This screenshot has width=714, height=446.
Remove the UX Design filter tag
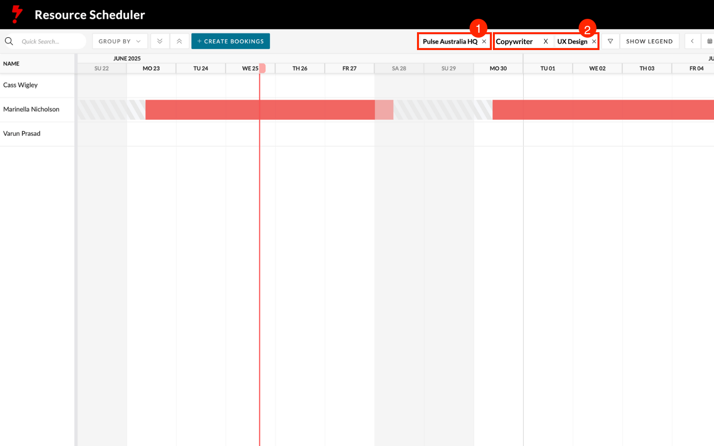tap(594, 42)
